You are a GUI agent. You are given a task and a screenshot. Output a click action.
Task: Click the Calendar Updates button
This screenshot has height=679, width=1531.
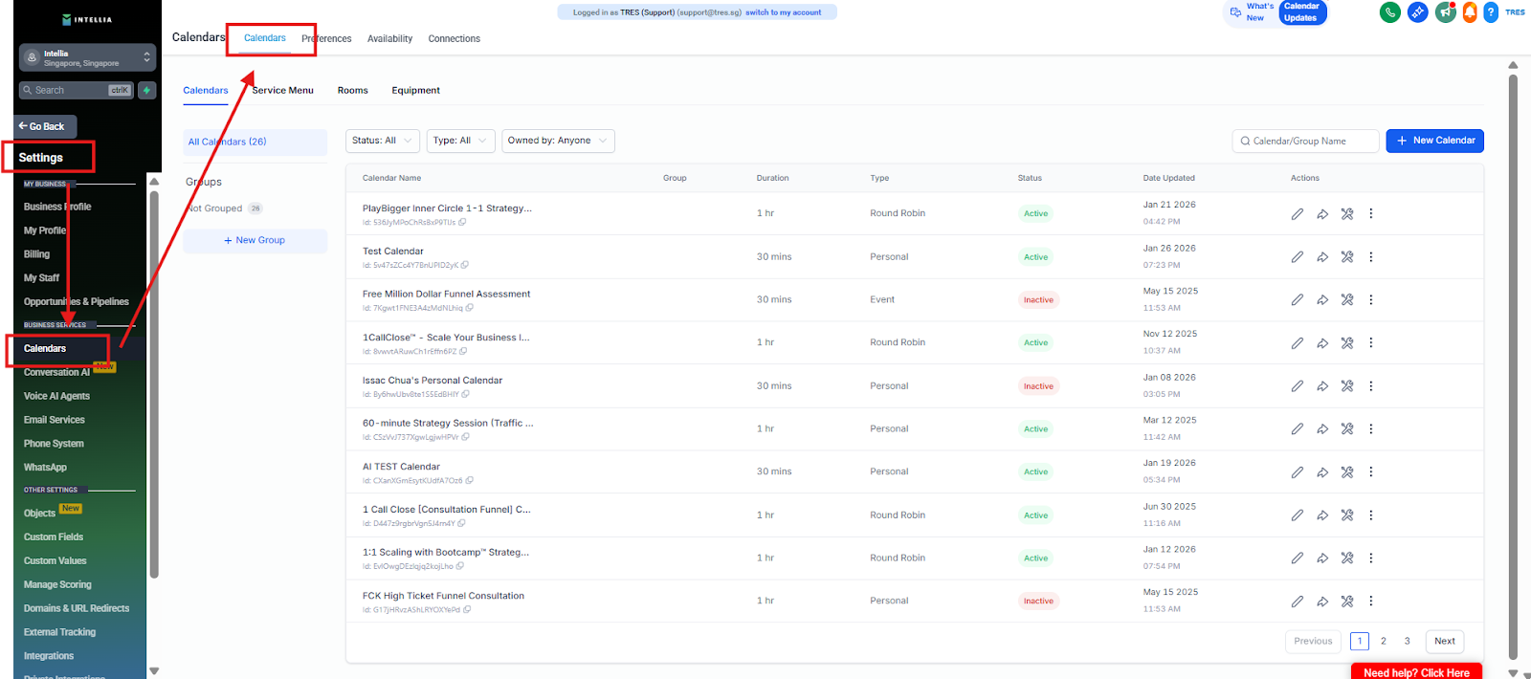[1301, 12]
